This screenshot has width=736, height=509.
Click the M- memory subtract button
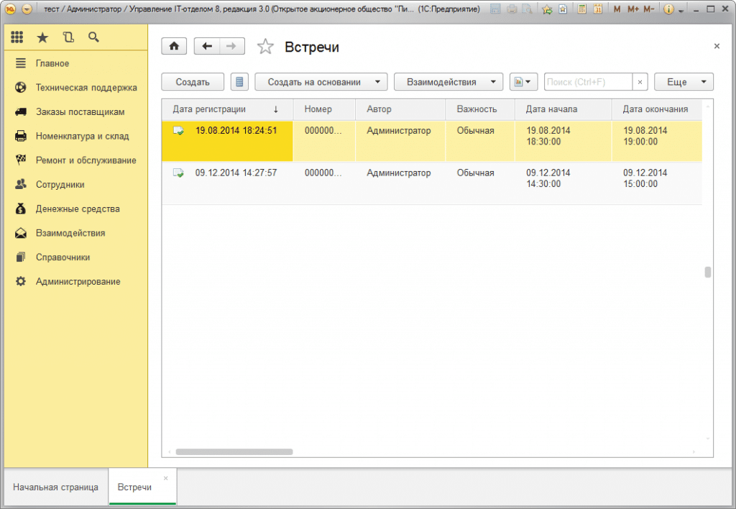(649, 9)
